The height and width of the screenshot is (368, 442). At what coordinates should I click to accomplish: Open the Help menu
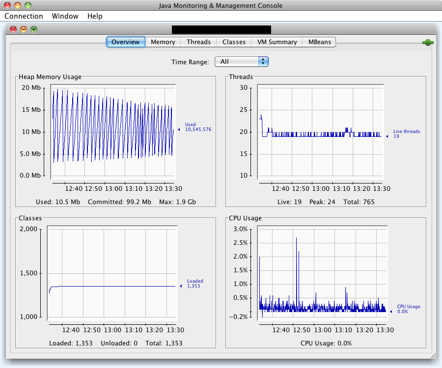click(95, 16)
